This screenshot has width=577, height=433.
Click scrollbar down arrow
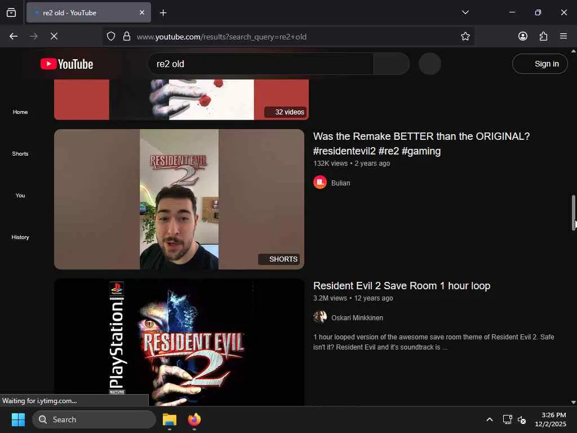[x=573, y=403]
